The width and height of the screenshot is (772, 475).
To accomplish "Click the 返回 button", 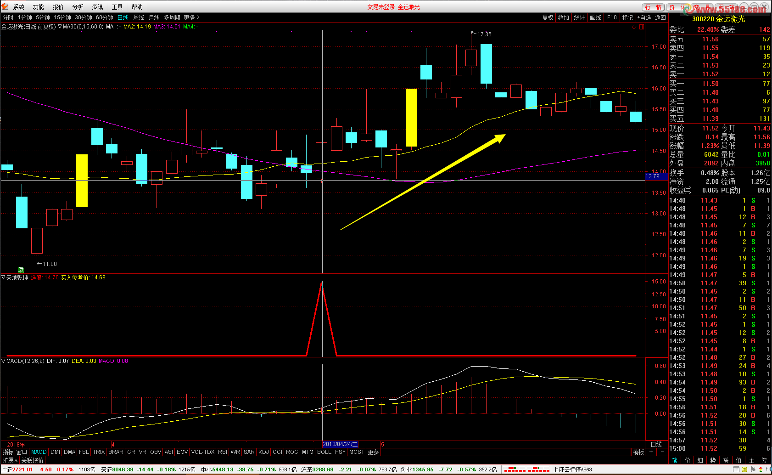I will (660, 17).
